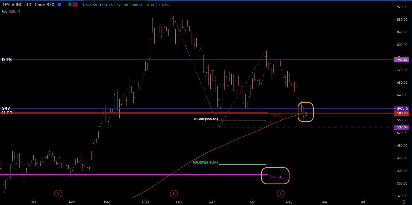
Task: Select the 61.80%(558.65) Fibonacci label
Action: [206, 119]
